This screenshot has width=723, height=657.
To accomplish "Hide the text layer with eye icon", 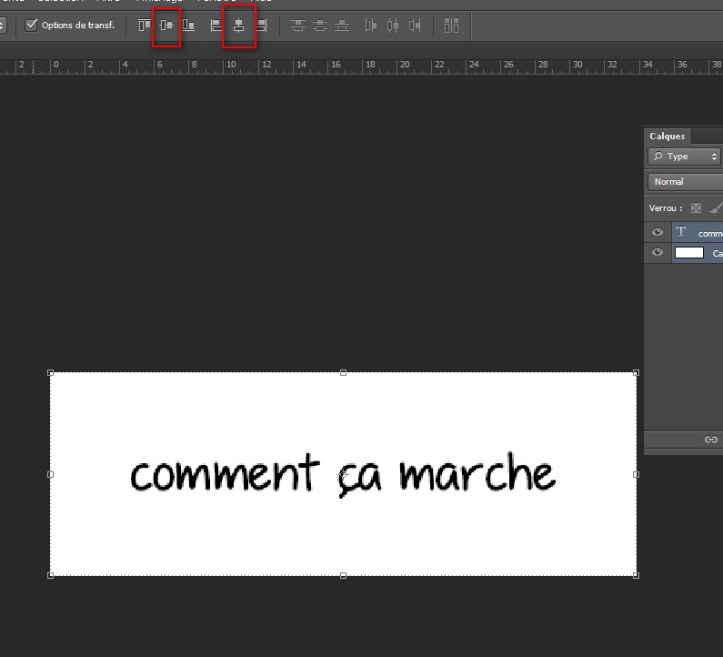I will [x=658, y=232].
